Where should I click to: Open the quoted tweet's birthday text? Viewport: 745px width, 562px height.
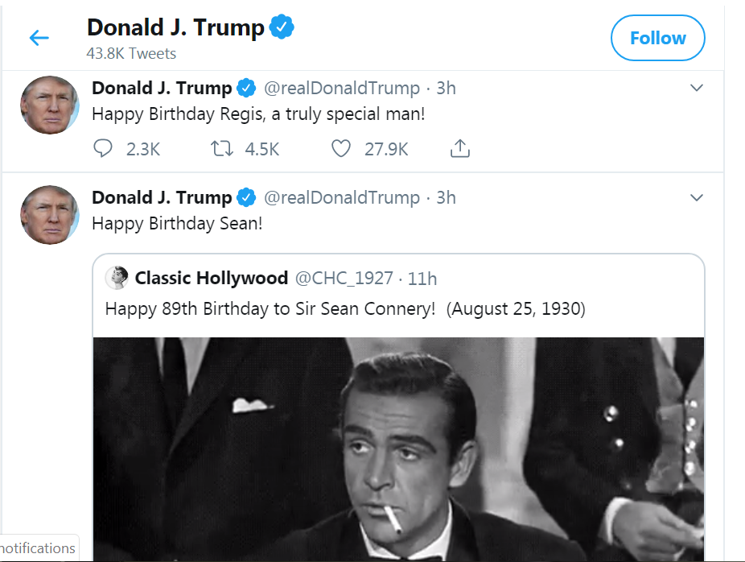(x=345, y=308)
